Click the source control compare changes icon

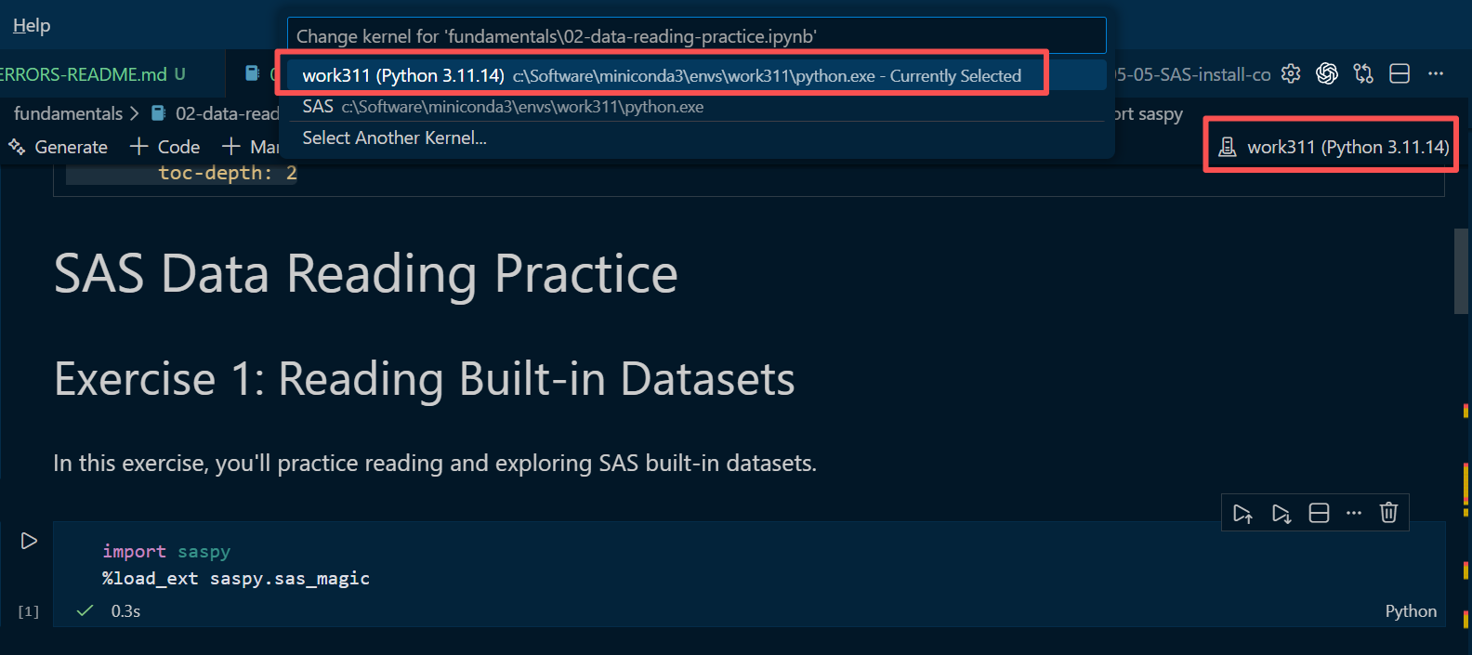pos(1363,74)
